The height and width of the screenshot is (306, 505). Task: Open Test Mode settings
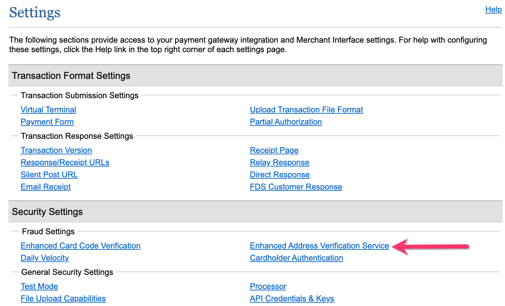coord(39,286)
